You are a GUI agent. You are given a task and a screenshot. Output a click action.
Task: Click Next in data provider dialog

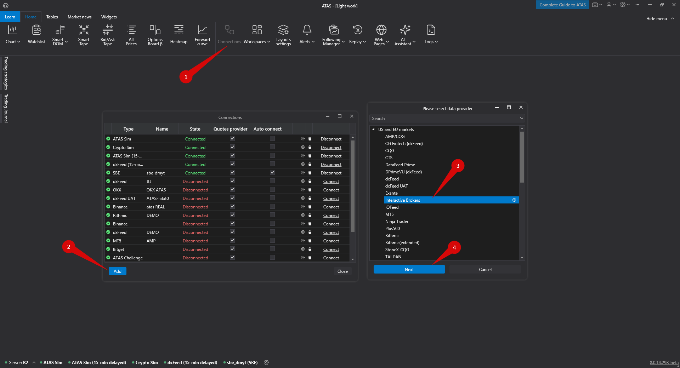(409, 269)
